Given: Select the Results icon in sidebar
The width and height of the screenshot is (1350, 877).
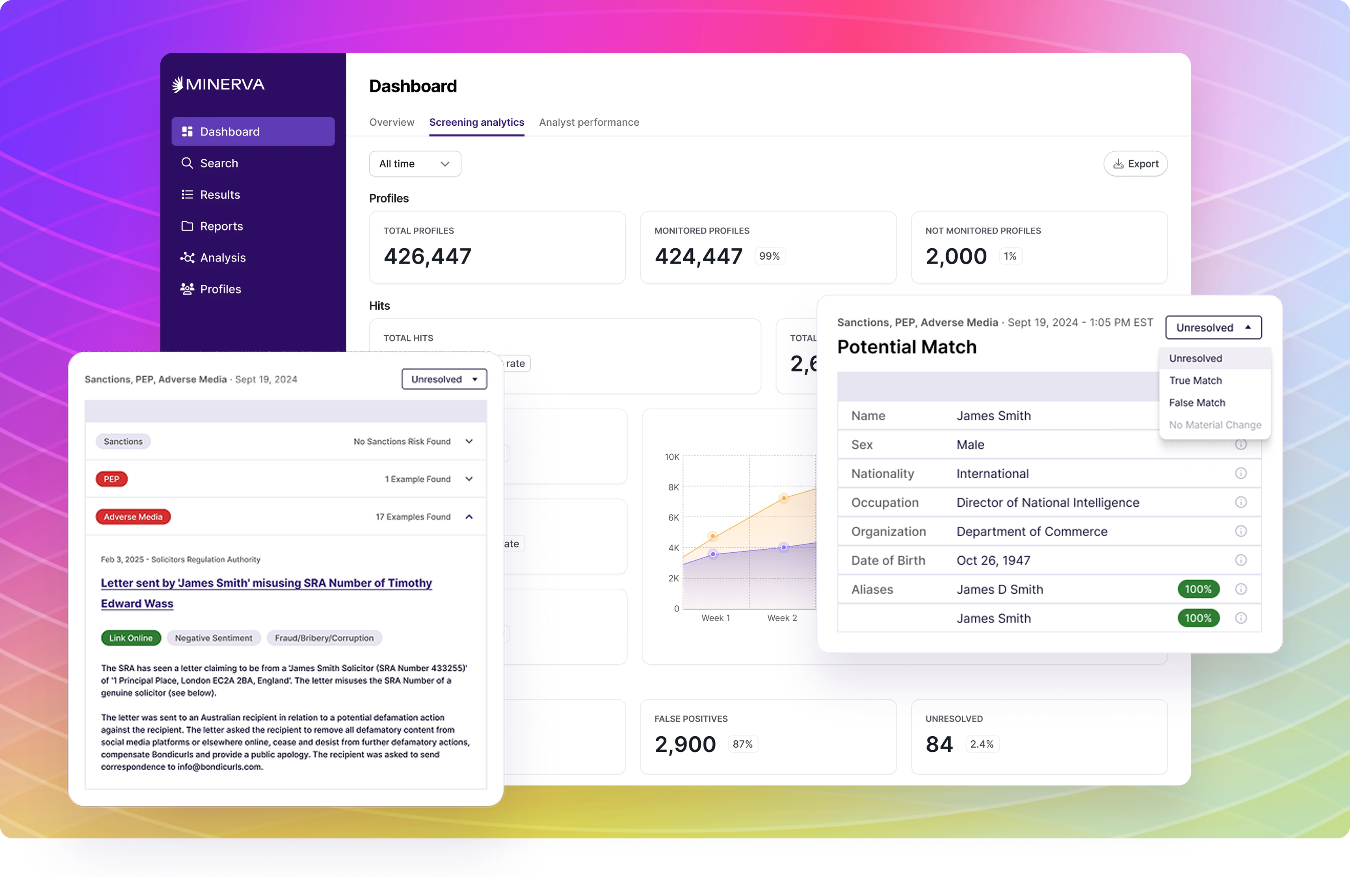Looking at the screenshot, I should [187, 195].
